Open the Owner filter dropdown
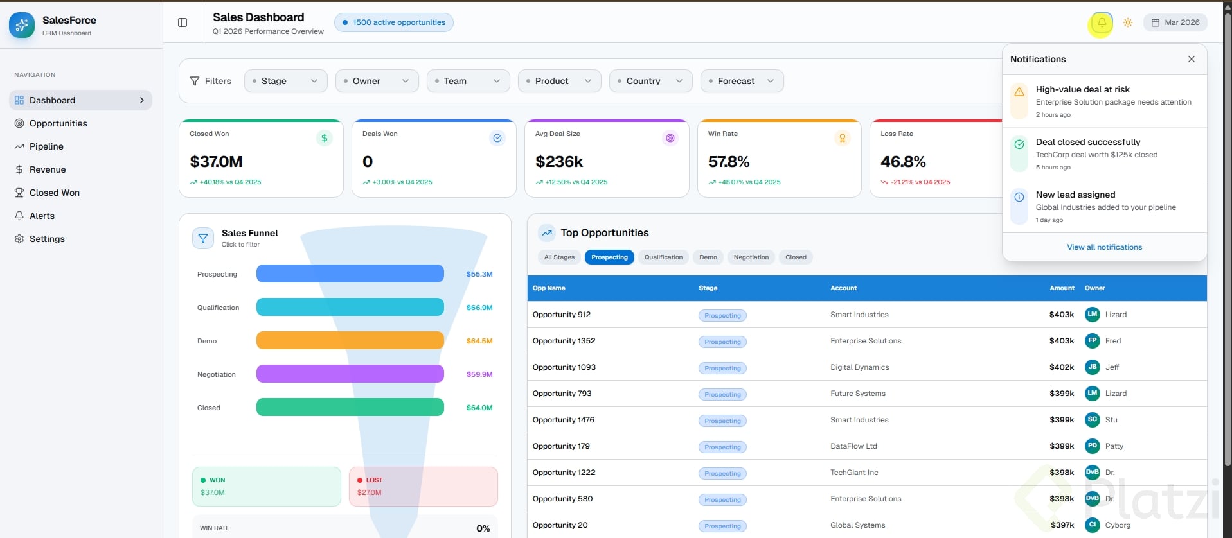Viewport: 1232px width, 538px height. pos(377,81)
